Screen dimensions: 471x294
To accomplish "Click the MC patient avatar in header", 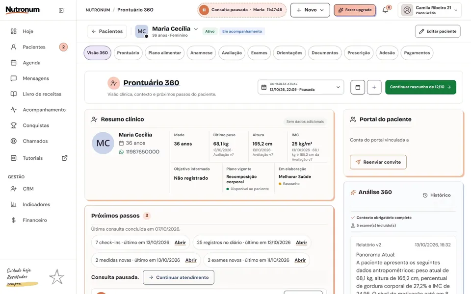I will pyautogui.click(x=141, y=31).
